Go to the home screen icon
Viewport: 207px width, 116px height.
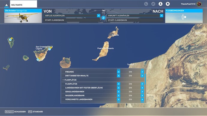pos(6,5)
